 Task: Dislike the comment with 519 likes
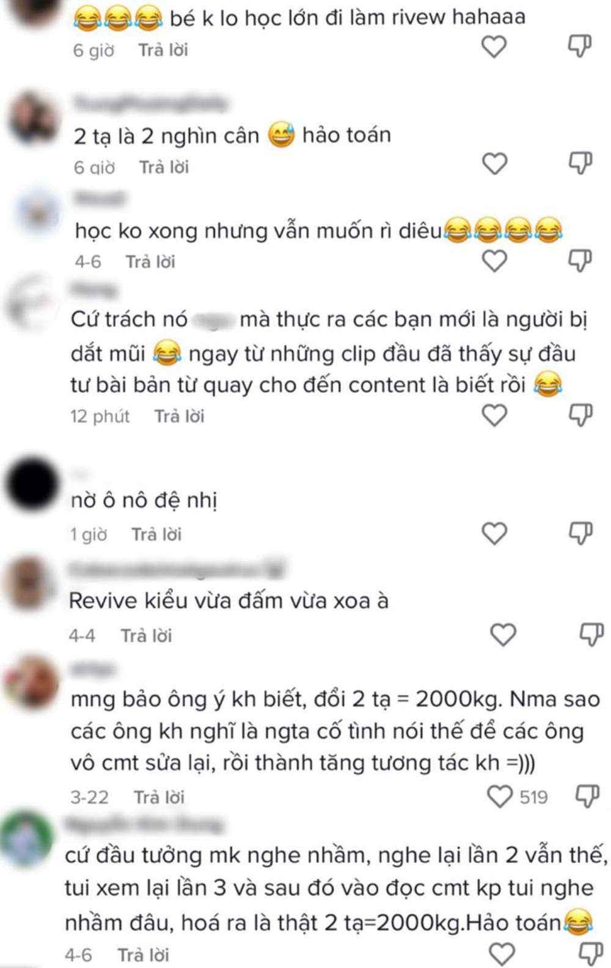(588, 796)
